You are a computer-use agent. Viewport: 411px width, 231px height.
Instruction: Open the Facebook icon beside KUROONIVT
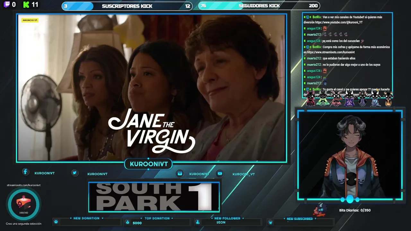click(x=25, y=172)
